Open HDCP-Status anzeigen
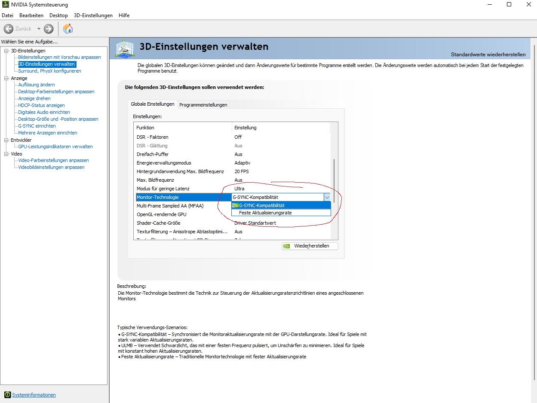 coord(41,105)
